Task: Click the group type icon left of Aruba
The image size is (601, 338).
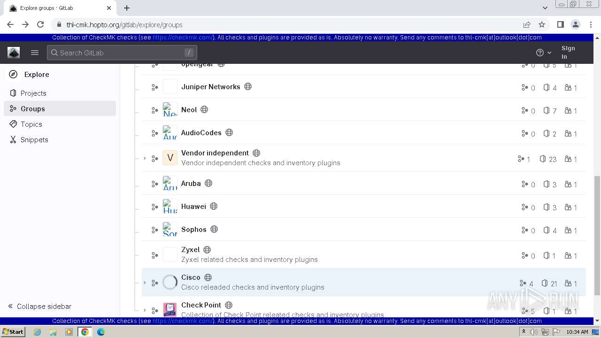Action: click(154, 184)
